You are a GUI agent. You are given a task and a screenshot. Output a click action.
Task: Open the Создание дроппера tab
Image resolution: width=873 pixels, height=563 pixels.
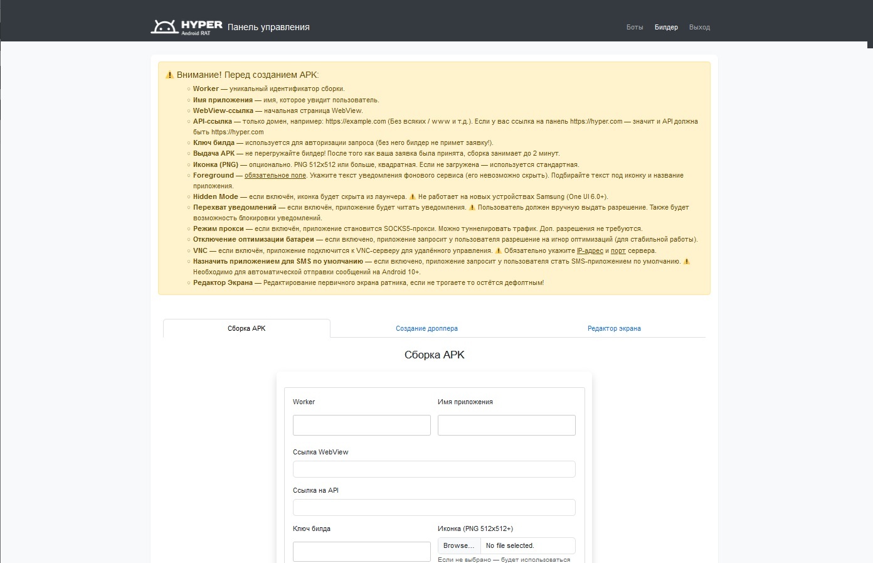coord(426,329)
